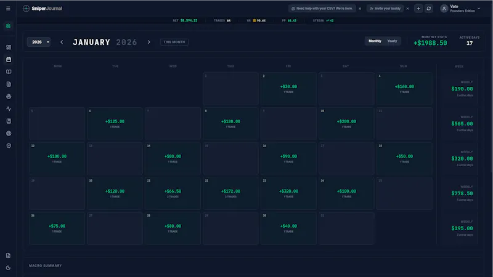The width and height of the screenshot is (493, 277).
Task: Open the January 6 day cell with +$125.00
Action: [115, 124]
